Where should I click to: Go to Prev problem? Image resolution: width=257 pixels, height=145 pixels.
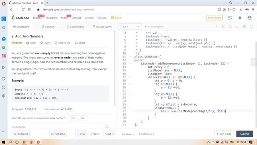[81, 134]
